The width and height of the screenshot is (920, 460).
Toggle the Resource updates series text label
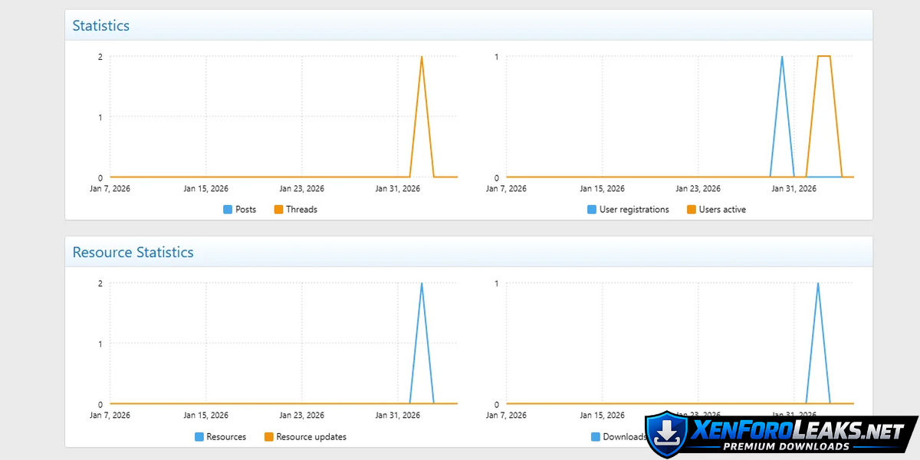(x=311, y=437)
